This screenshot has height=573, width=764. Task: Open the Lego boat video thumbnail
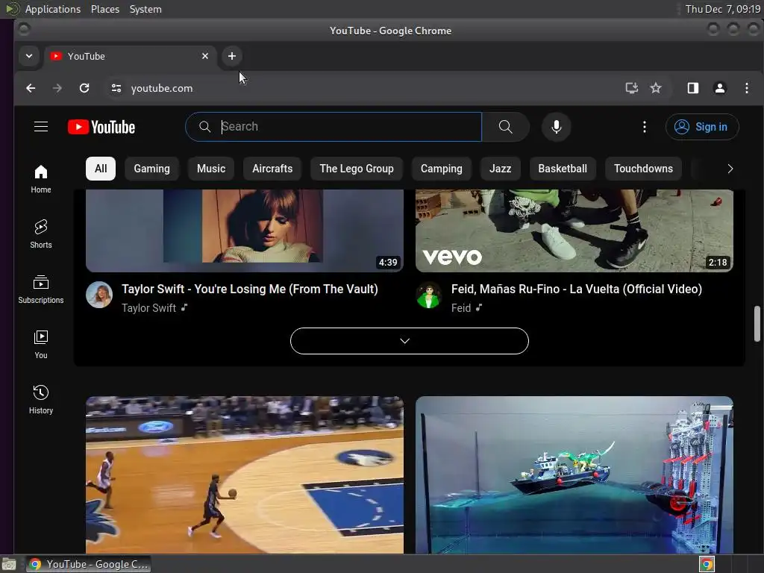pyautogui.click(x=574, y=475)
